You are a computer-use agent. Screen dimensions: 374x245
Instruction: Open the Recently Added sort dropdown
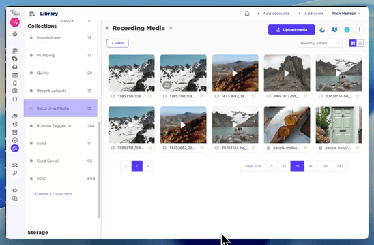[x=320, y=43]
